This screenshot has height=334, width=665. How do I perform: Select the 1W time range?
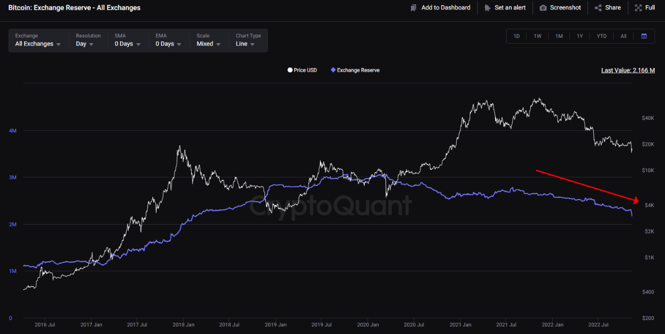538,36
